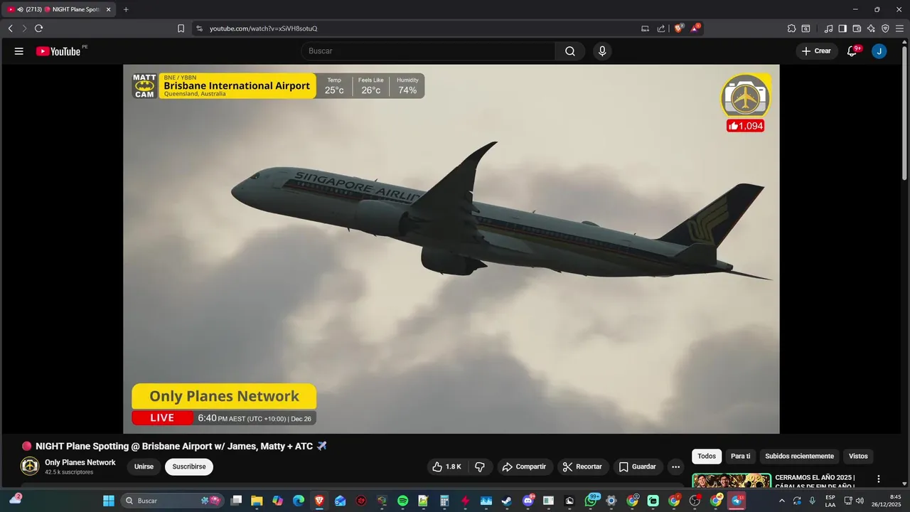The image size is (910, 512).
Task: Open the Only Planes Network channel link
Action: [80, 462]
